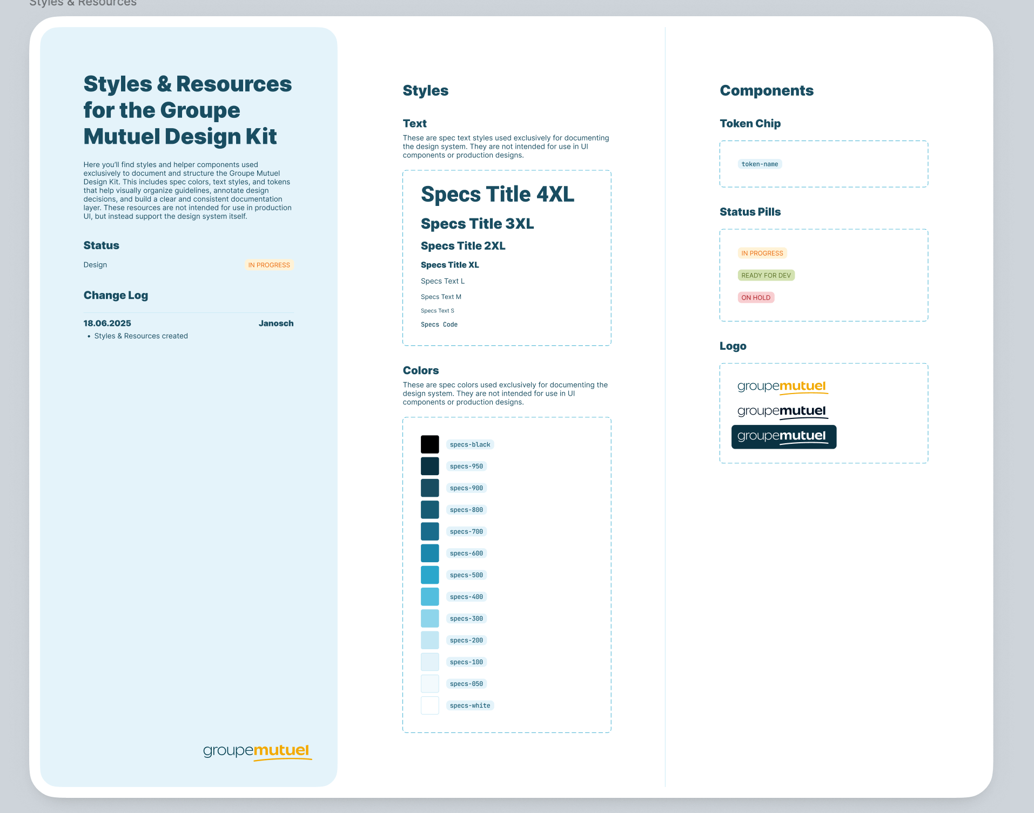
Task: Click the groupemutuel logo in the blue sidebar card
Action: click(x=257, y=751)
